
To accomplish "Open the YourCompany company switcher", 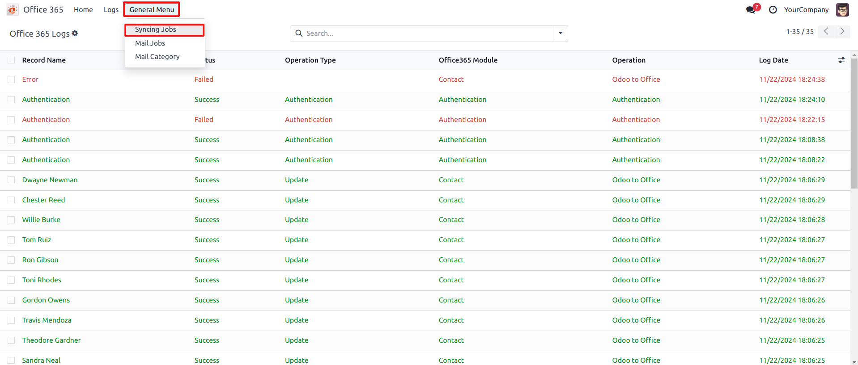I will [806, 10].
